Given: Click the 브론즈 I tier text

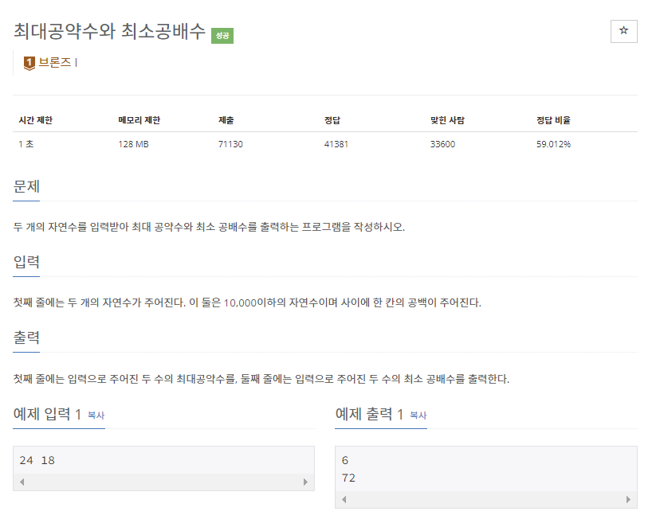Looking at the screenshot, I should [x=57, y=62].
